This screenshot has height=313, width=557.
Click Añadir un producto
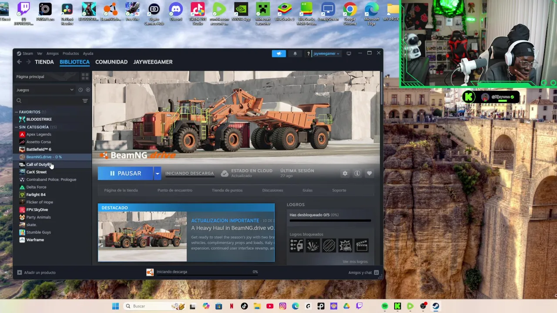pyautogui.click(x=36, y=273)
